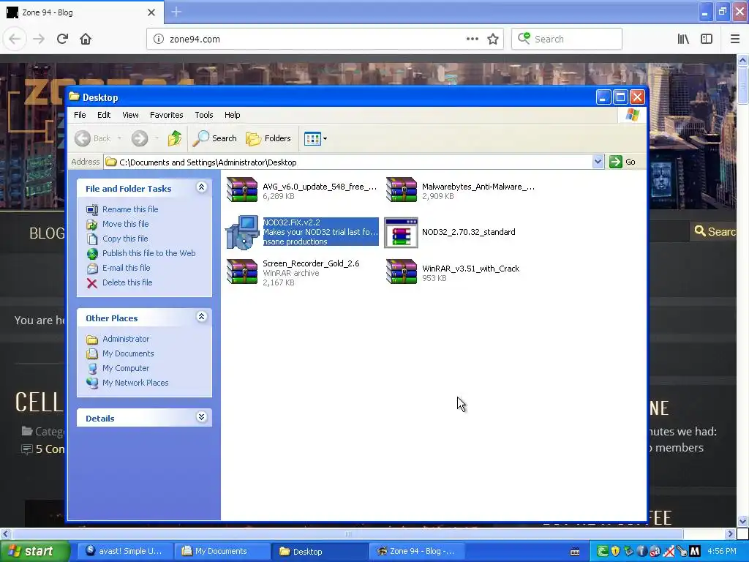
Task: Click the BLOG nav item on webpage
Action: (47, 233)
